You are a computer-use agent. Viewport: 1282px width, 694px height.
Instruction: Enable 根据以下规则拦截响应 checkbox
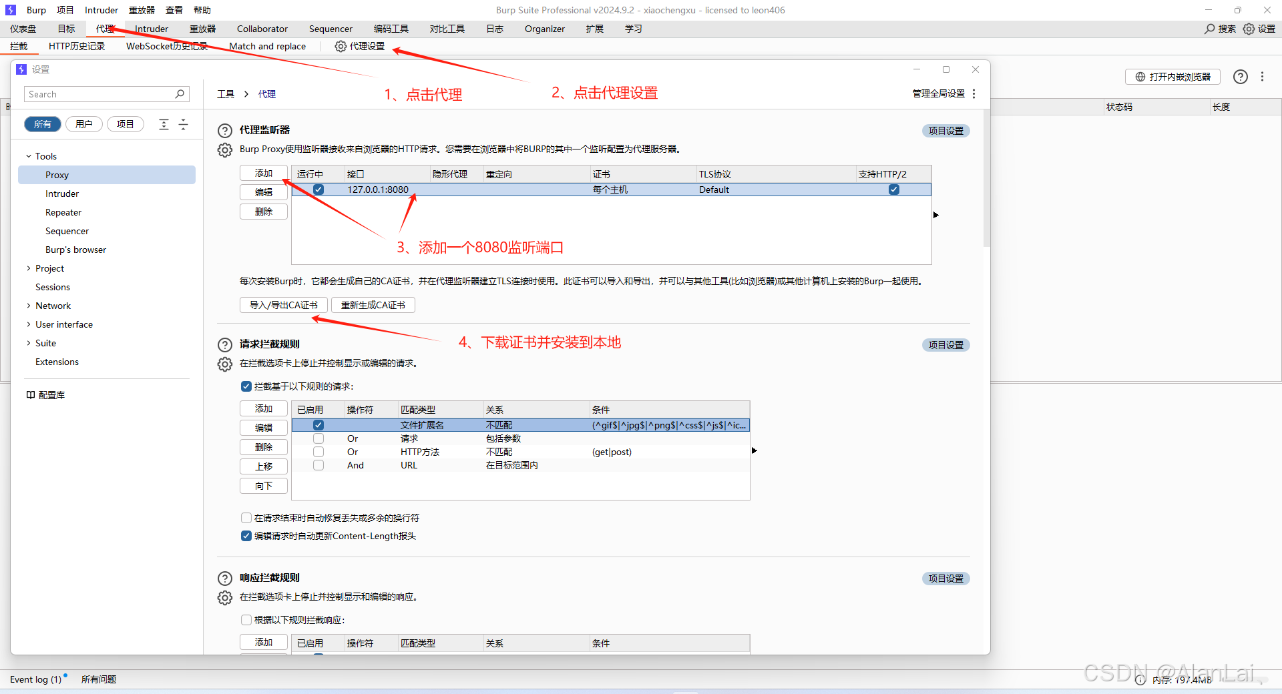(246, 620)
